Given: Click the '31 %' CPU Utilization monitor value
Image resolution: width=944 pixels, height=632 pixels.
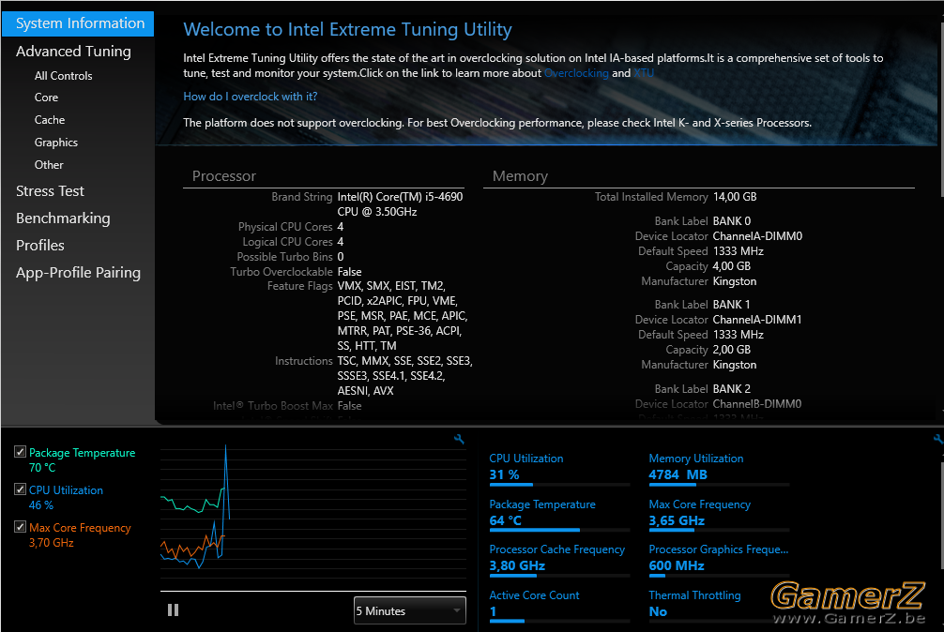Looking at the screenshot, I should [x=504, y=475].
